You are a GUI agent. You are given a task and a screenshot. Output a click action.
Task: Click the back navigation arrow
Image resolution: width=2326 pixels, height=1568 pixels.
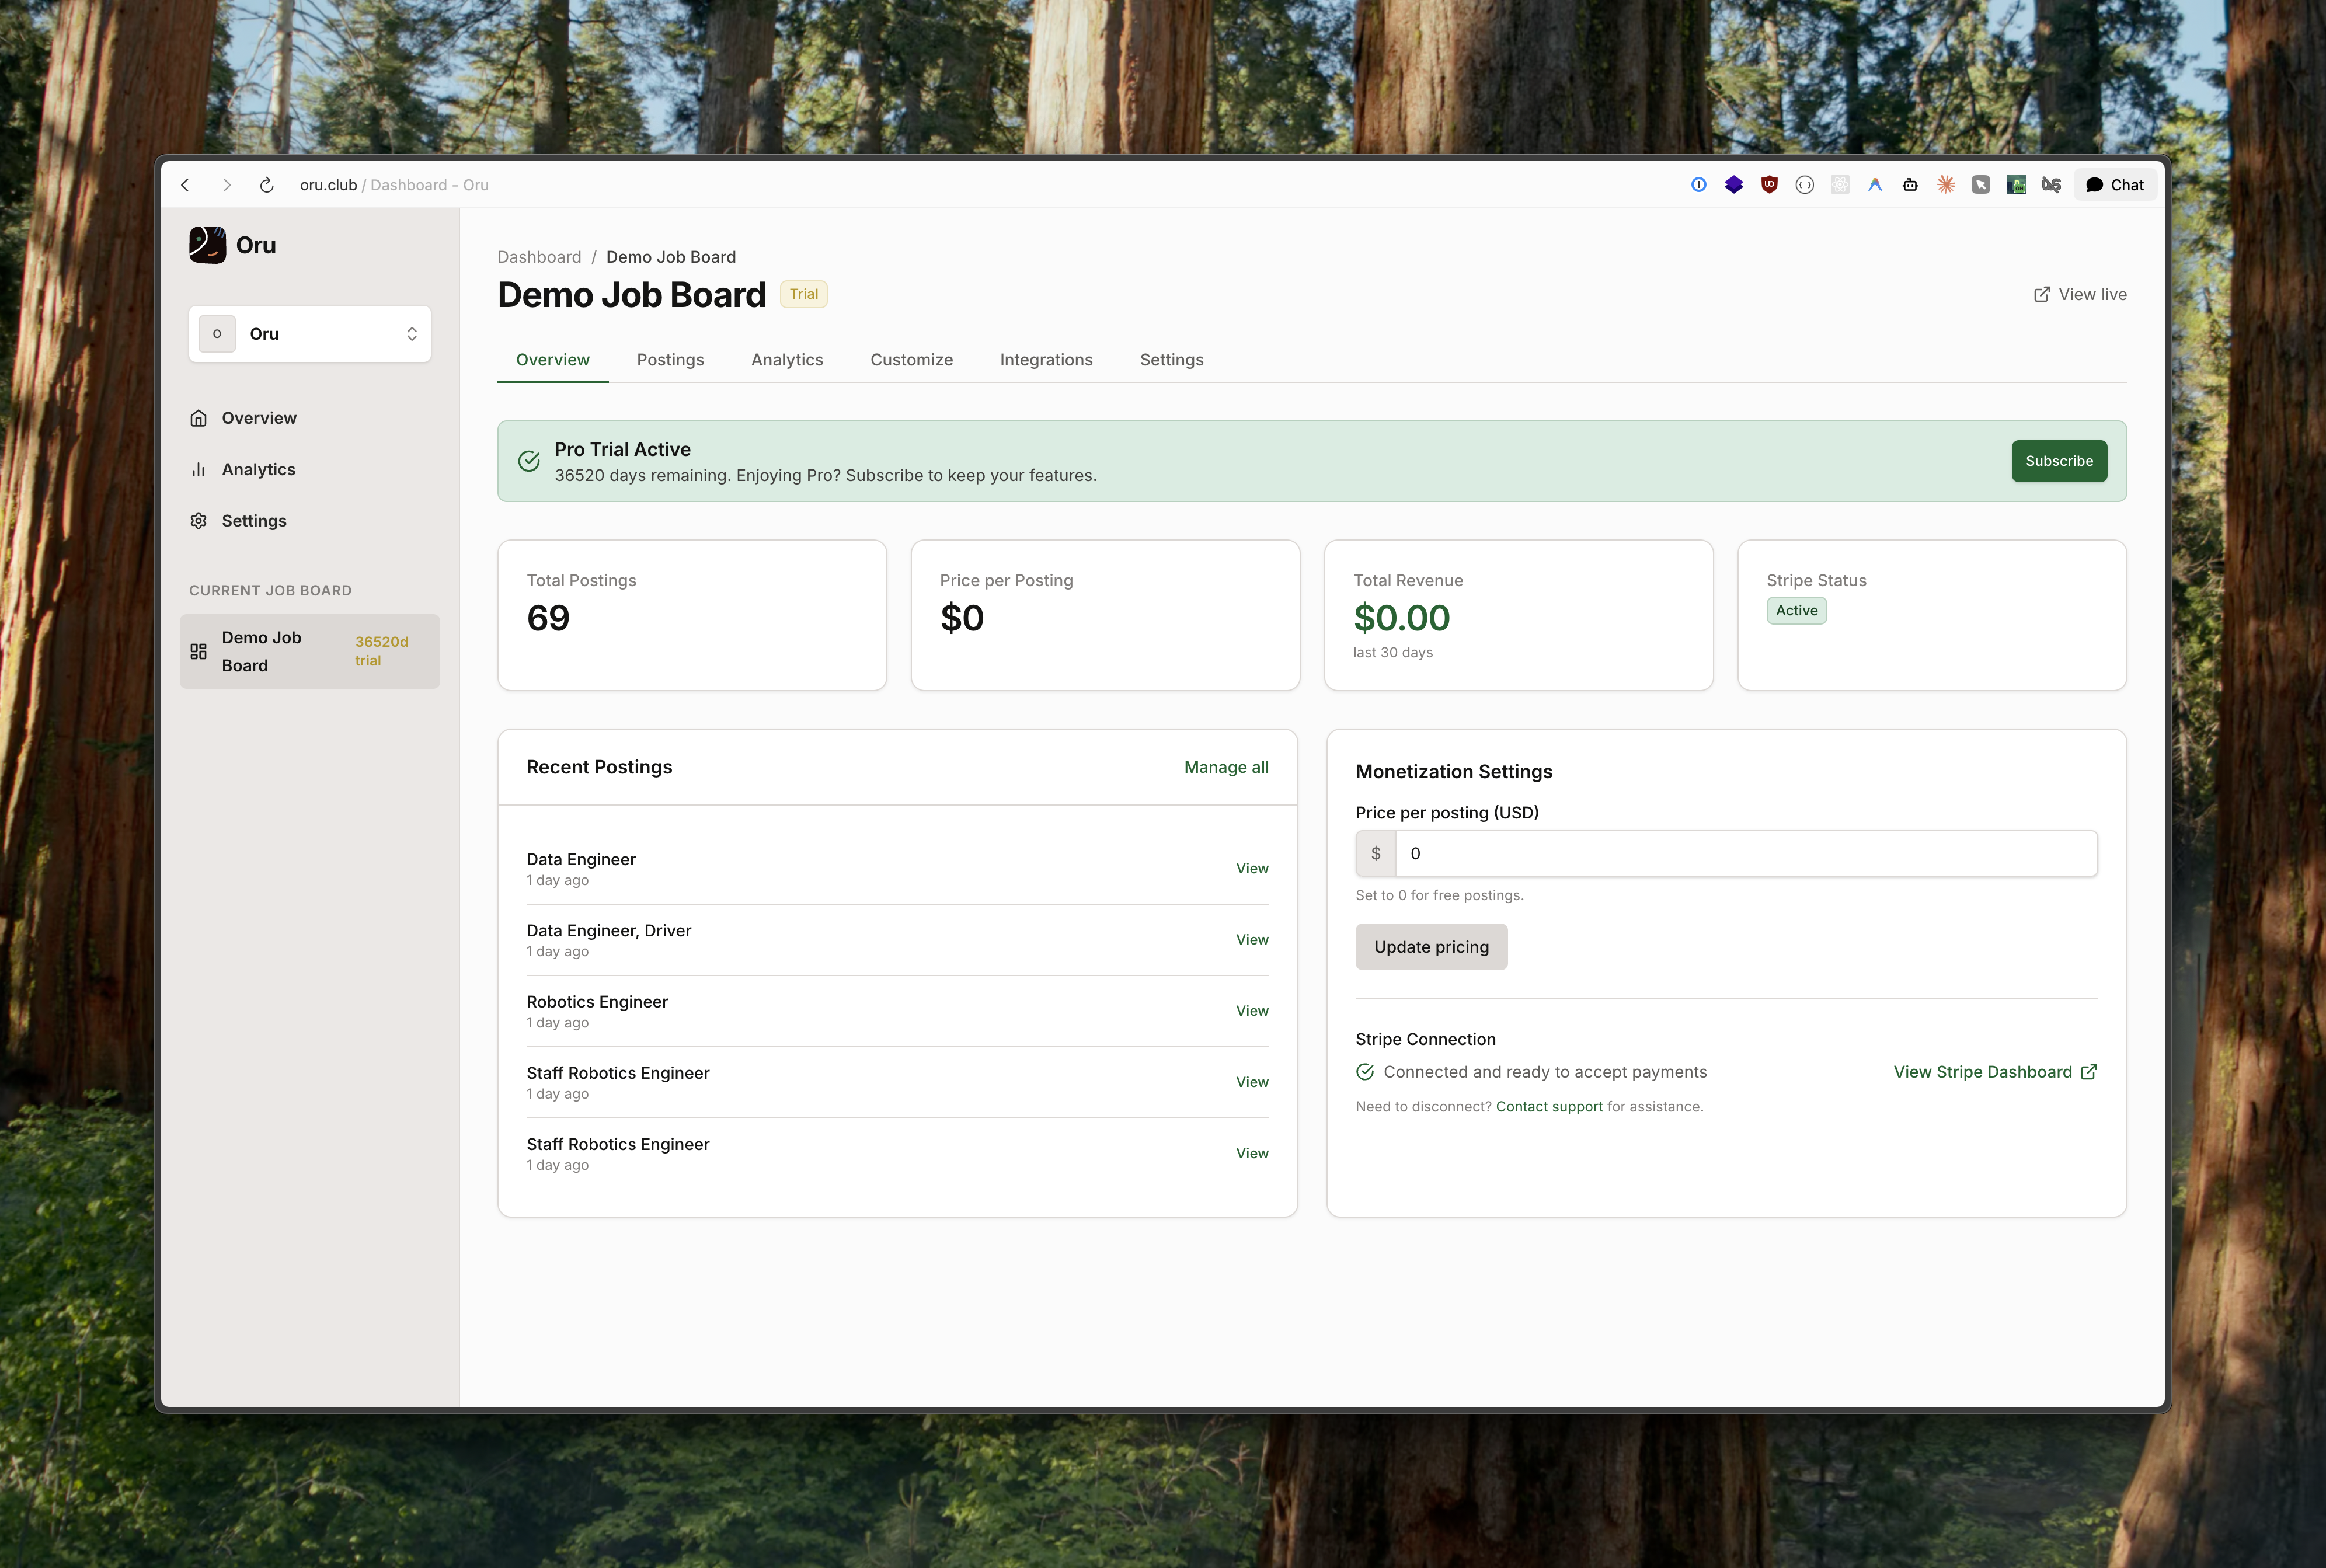(186, 185)
